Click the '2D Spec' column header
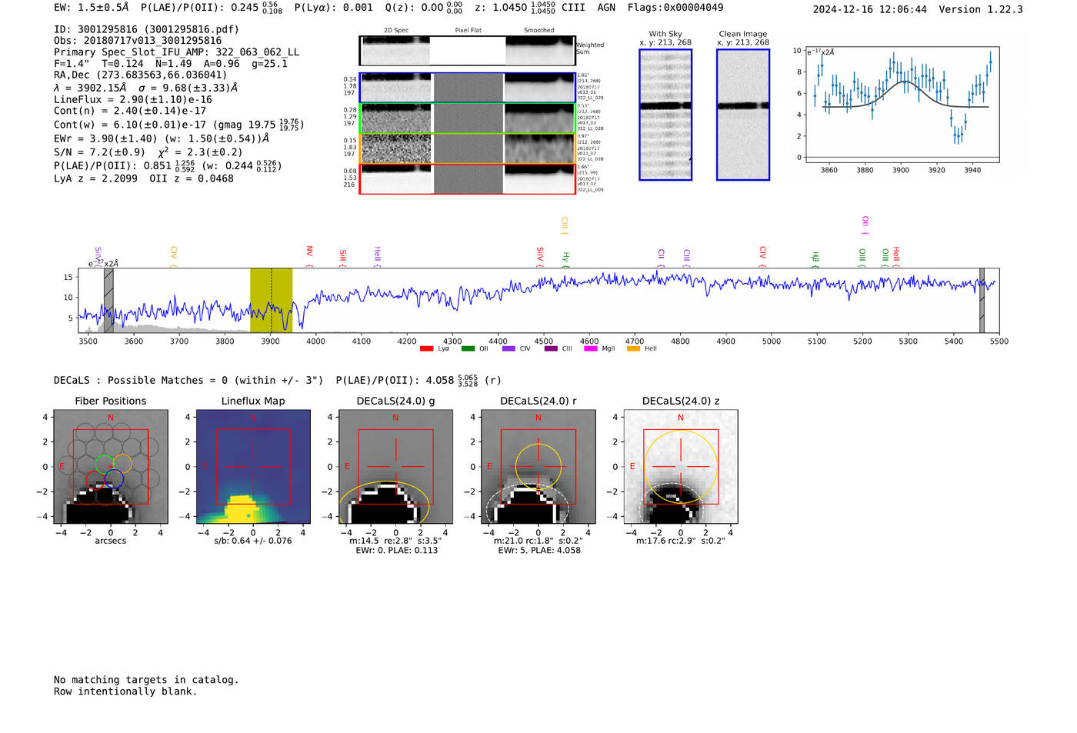Image resolution: width=1077 pixels, height=733 pixels. pyautogui.click(x=396, y=31)
